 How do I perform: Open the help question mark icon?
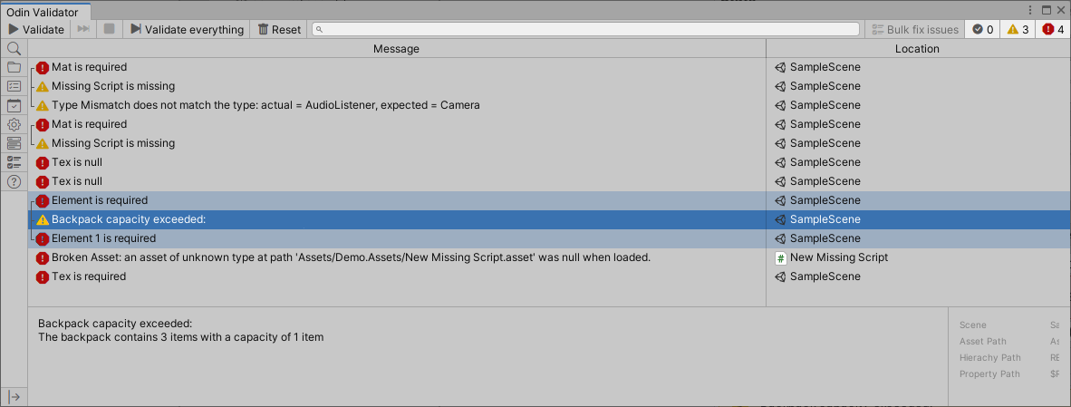[x=14, y=181]
